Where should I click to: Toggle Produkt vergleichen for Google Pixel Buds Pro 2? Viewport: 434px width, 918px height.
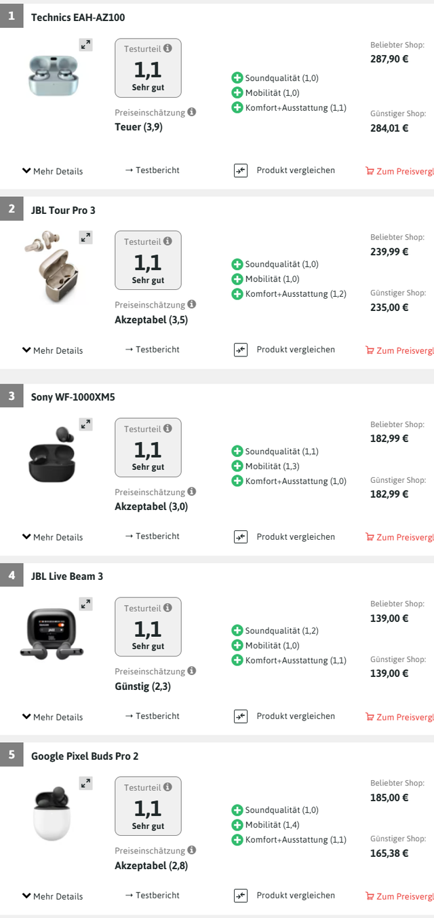(x=241, y=896)
